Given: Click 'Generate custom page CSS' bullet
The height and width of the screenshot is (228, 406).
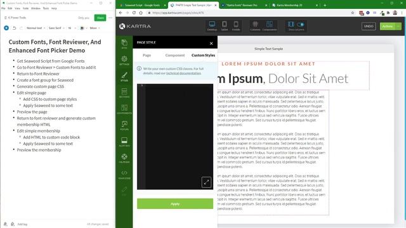Looking at the screenshot, I should coord(41,86).
